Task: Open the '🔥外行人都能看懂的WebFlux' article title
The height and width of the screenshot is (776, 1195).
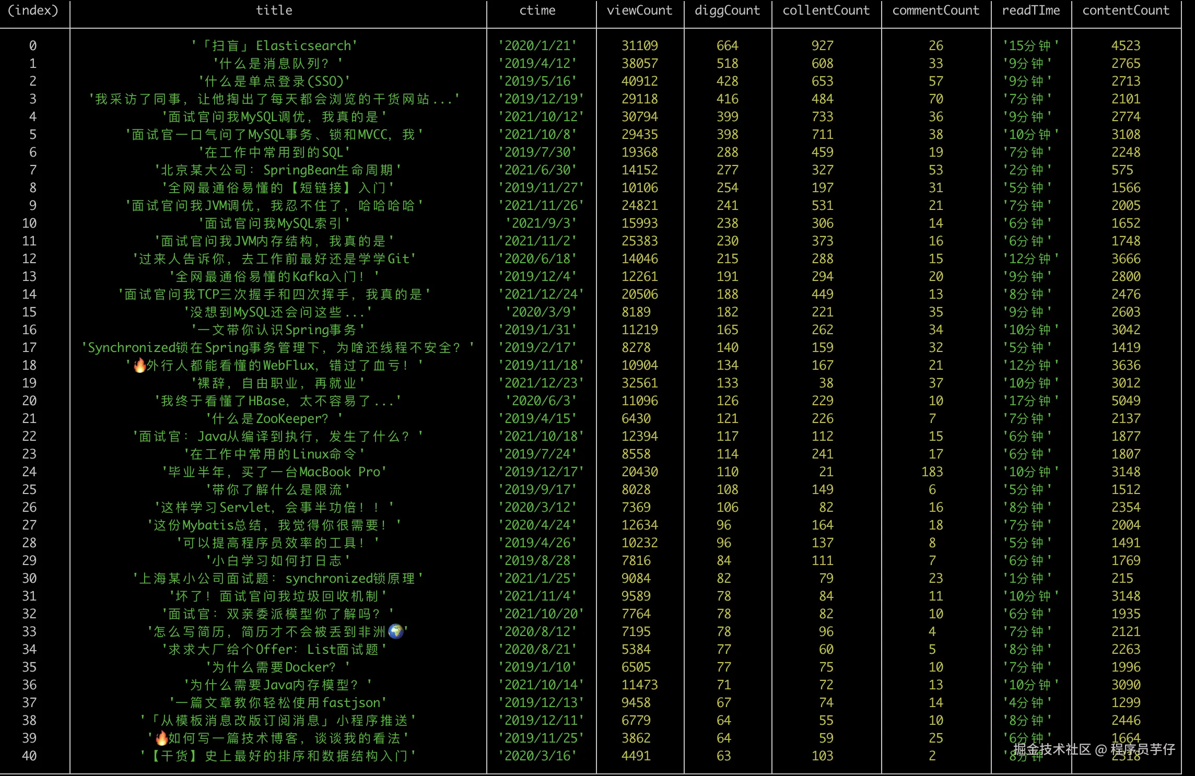Action: 274,365
